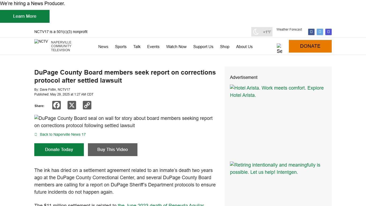Share the article on X

(x=72, y=105)
